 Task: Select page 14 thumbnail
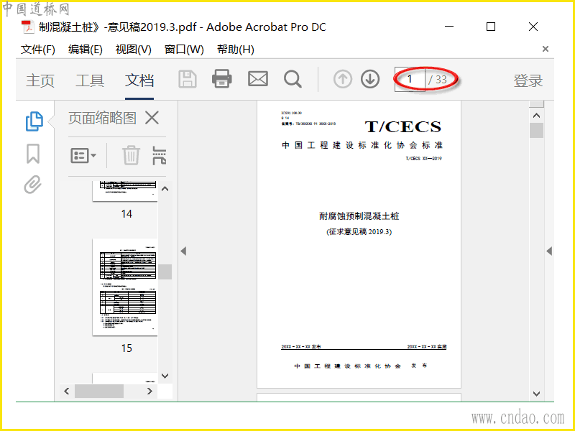125,191
